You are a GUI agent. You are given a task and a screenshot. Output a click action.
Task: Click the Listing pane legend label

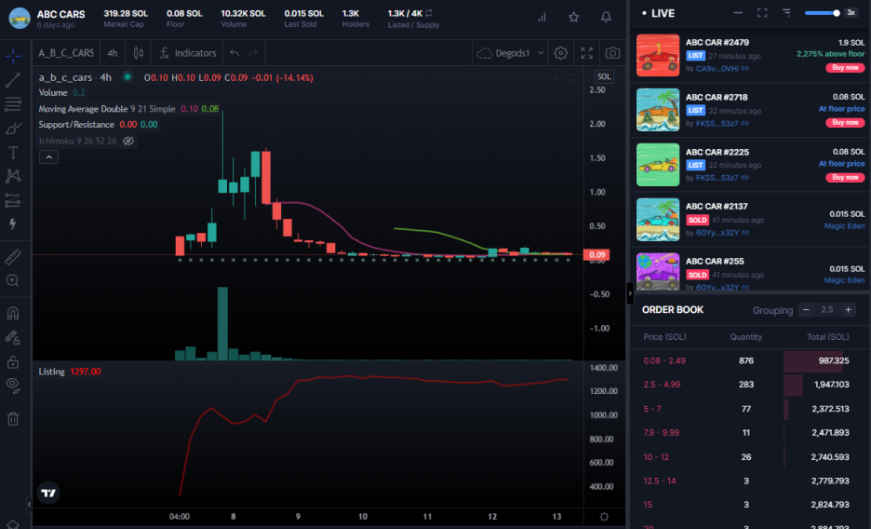click(x=52, y=372)
